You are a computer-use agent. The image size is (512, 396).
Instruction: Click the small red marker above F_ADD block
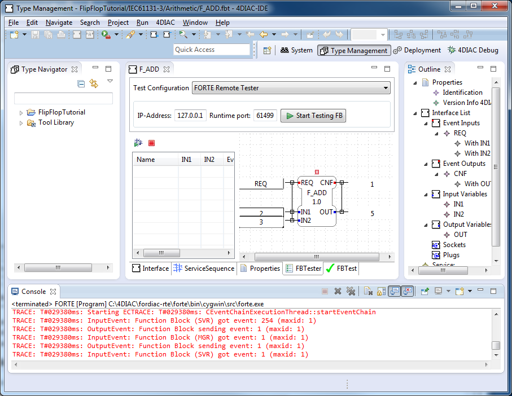[317, 172]
